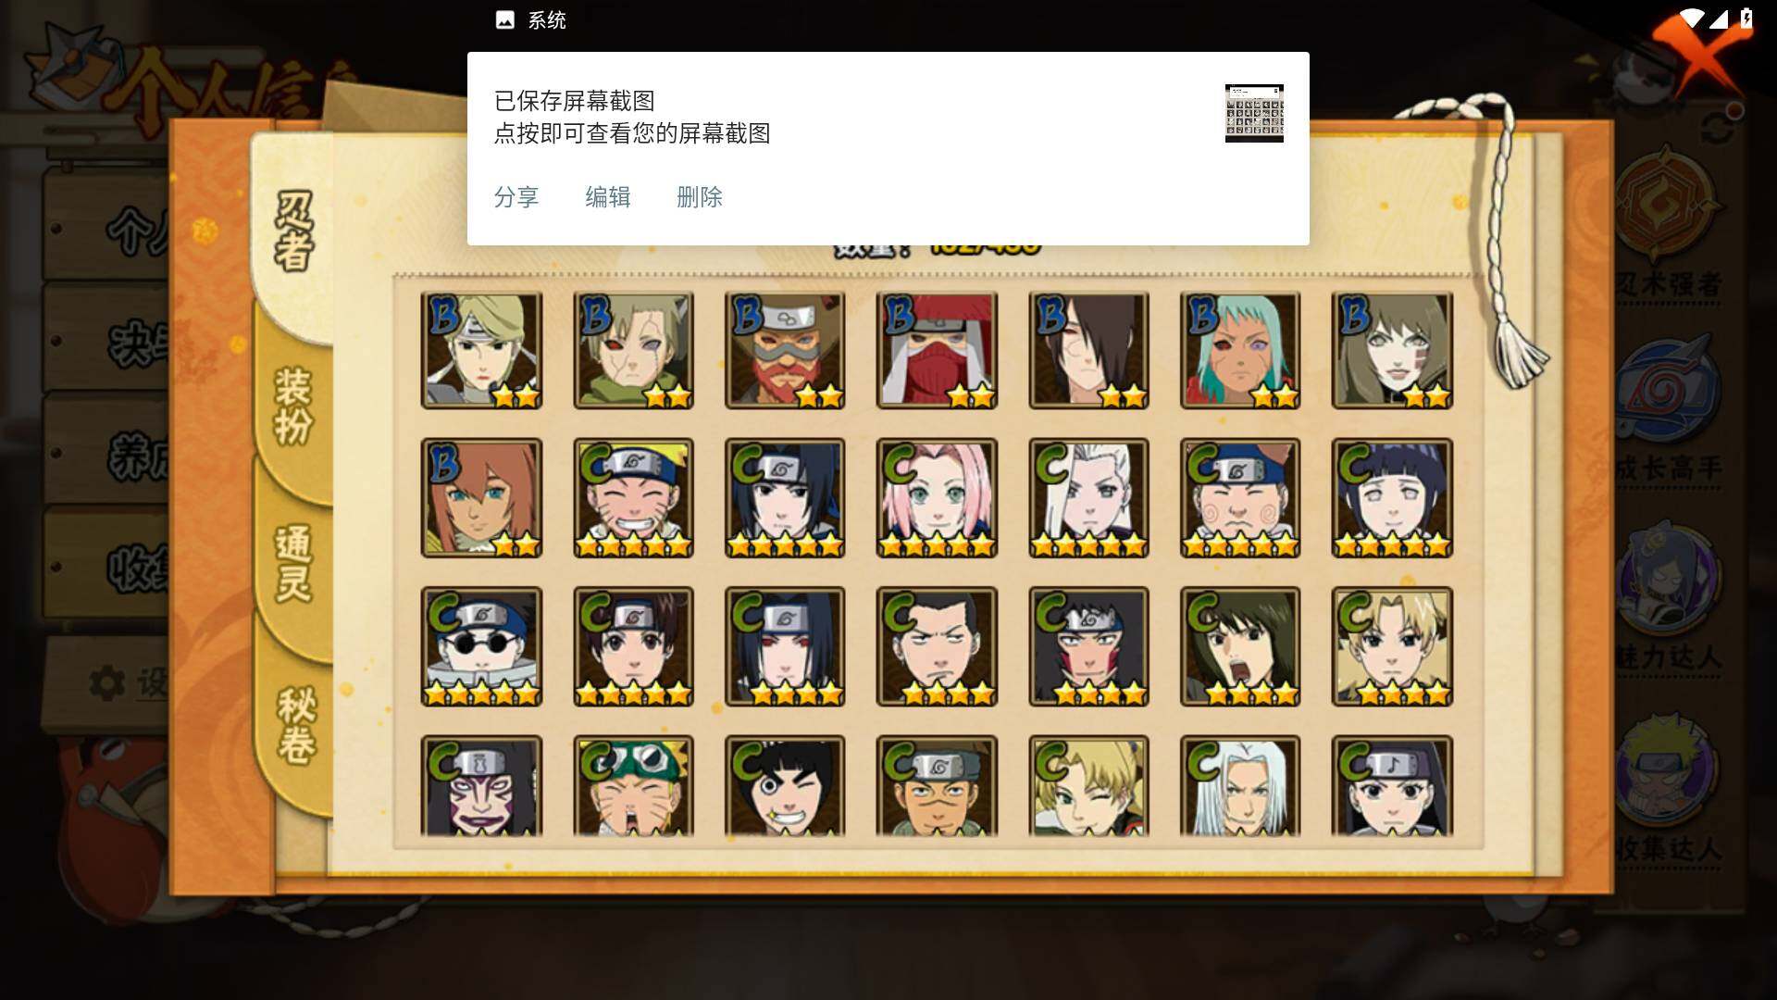The image size is (1777, 1000).
Task: Open the 秘卷 tab
Action: coord(296,725)
